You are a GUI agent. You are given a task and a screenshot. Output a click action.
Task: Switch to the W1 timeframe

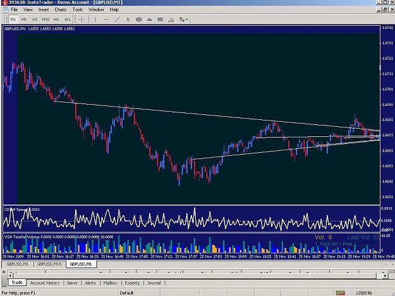[67, 20]
